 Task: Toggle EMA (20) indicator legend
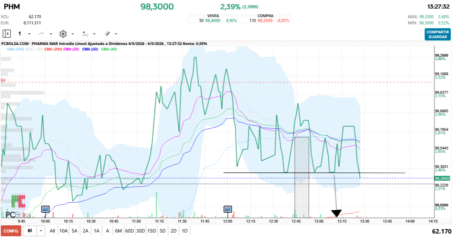tap(72, 49)
